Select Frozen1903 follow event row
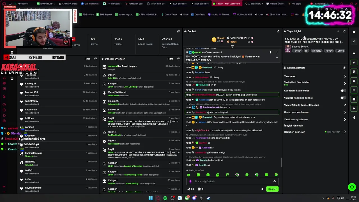This screenshot has width=359, height=202. tap(59, 93)
